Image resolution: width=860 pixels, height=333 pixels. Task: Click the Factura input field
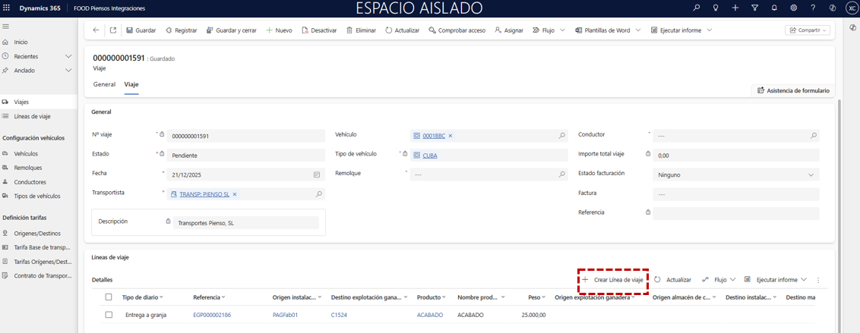coord(735,194)
